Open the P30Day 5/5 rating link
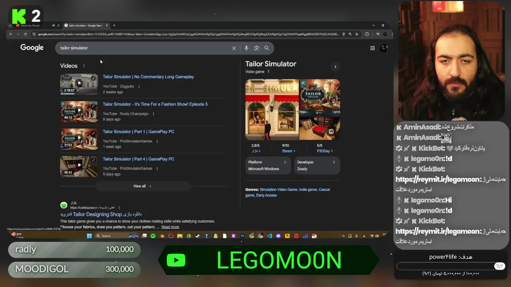The width and height of the screenshot is (511, 287). click(x=325, y=151)
